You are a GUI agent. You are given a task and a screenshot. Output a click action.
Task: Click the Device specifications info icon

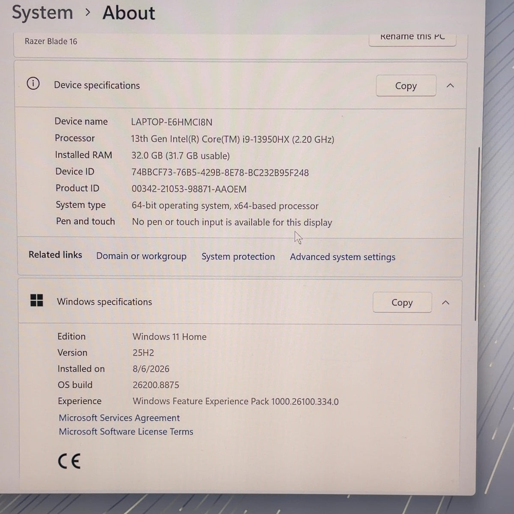click(33, 84)
